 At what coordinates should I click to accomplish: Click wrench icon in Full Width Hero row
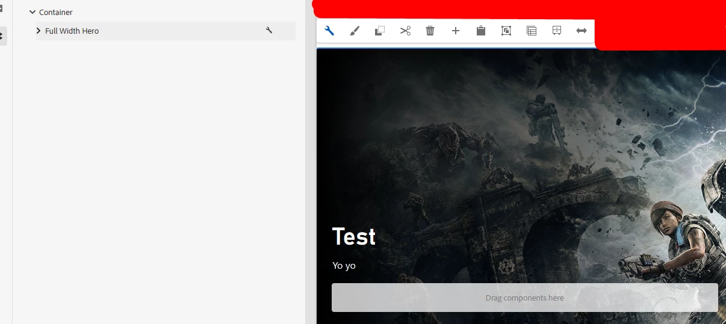pyautogui.click(x=269, y=30)
